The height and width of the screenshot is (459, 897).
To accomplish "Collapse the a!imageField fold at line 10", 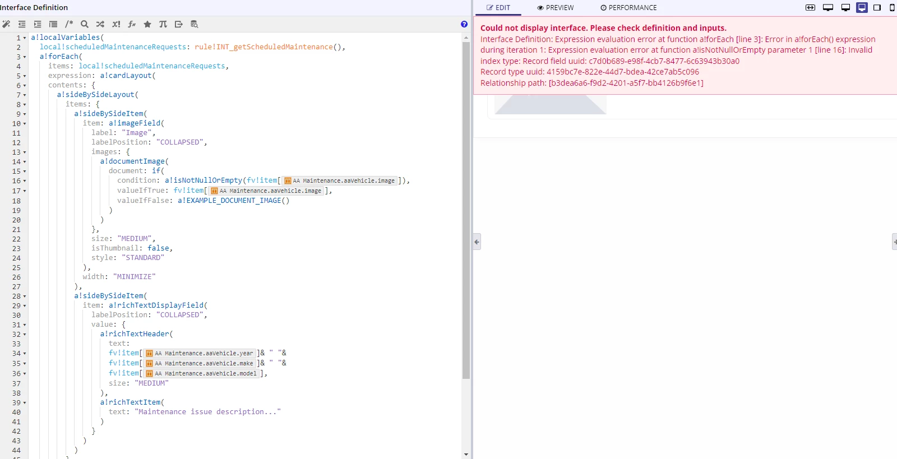I will pos(25,124).
